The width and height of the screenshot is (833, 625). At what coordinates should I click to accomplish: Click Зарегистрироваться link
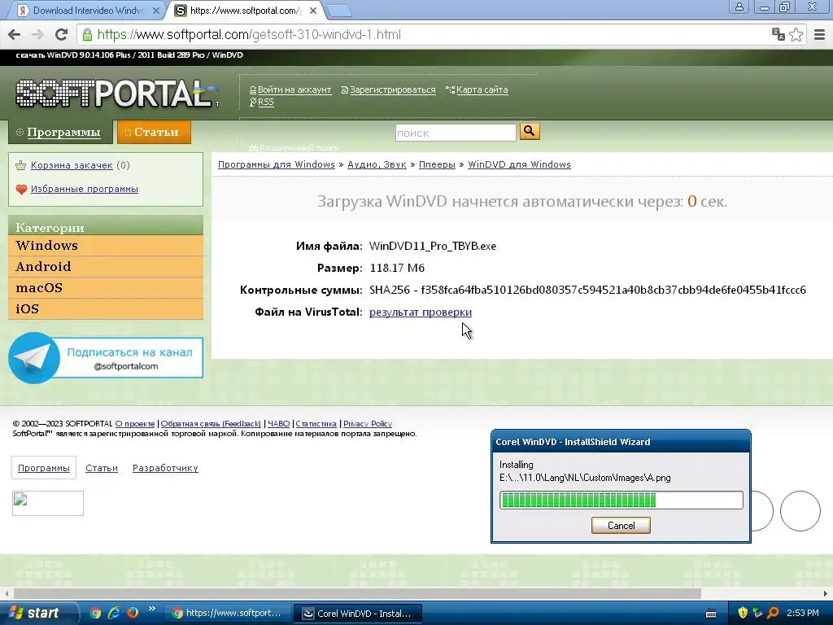coord(393,90)
